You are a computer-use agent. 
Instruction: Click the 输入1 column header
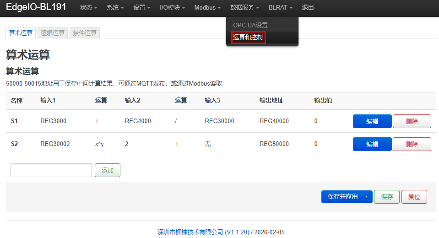pos(48,101)
